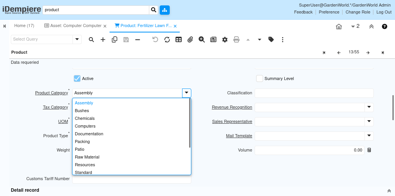The image size is (395, 196).
Task: Open the Process gear icon
Action: [x=225, y=39]
